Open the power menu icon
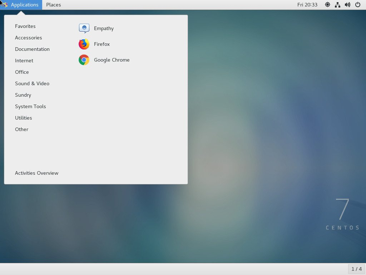 point(357,5)
